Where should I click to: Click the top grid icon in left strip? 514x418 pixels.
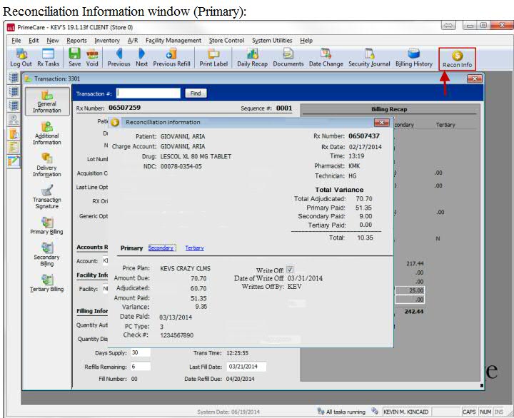click(14, 78)
